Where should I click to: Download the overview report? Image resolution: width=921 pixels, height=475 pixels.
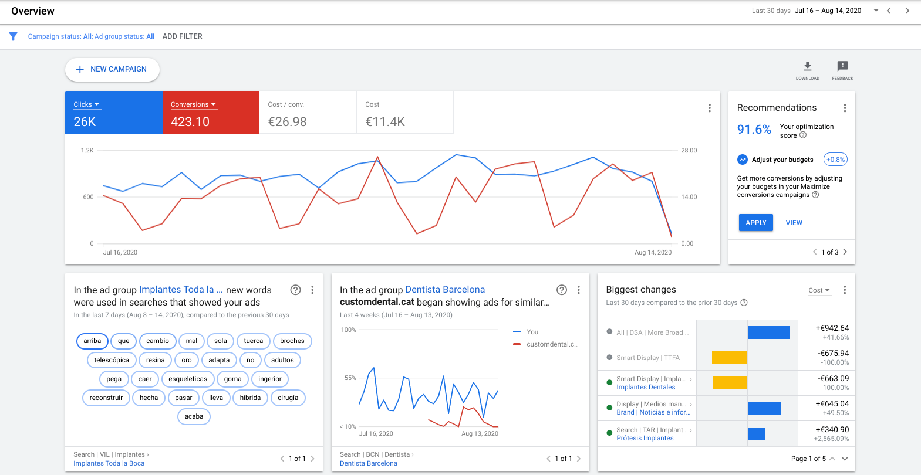click(x=807, y=69)
